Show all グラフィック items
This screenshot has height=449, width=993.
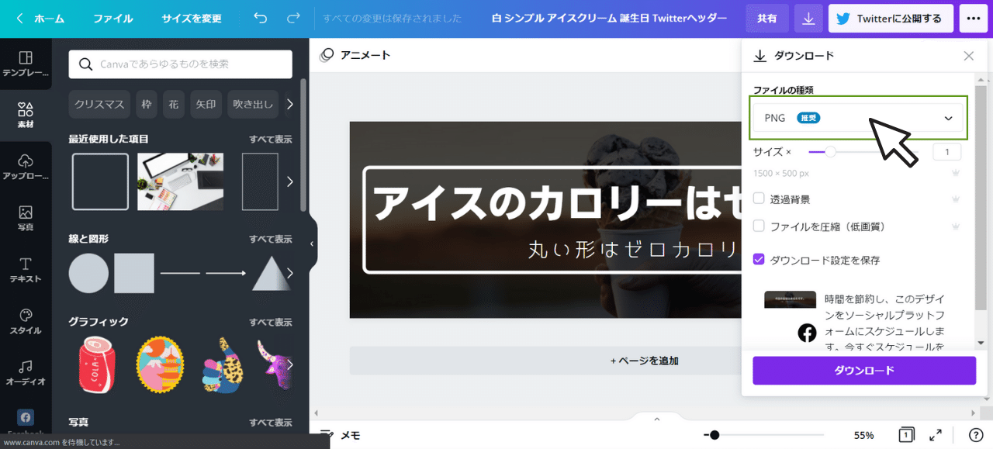tap(270, 322)
